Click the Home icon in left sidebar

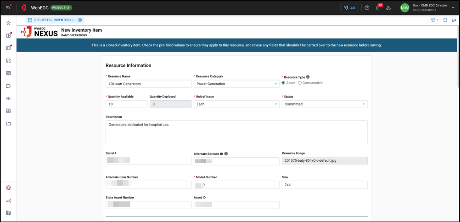tap(8, 23)
